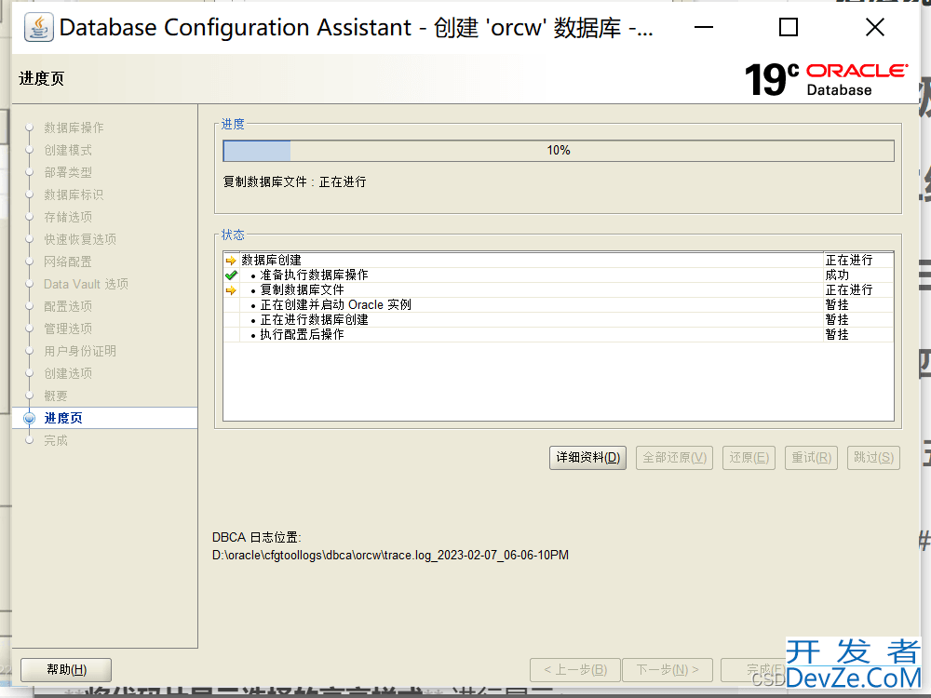Screen dimensions: 931x698
Task: Click the green checkmark beside 准备执行数据库操作
Action: [231, 275]
